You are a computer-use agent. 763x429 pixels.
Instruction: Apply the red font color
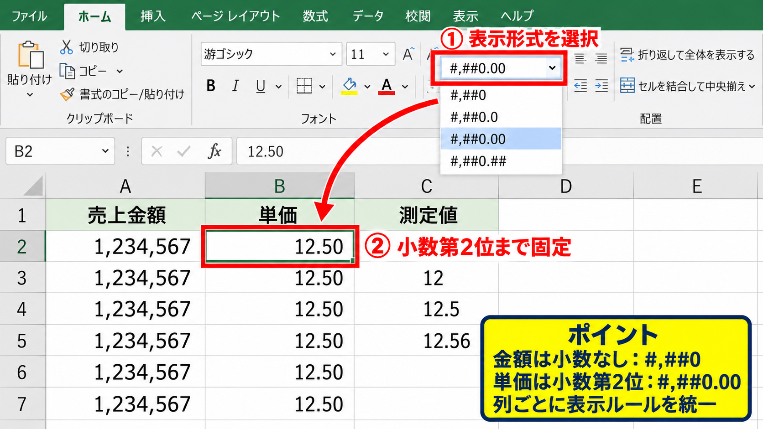[387, 86]
